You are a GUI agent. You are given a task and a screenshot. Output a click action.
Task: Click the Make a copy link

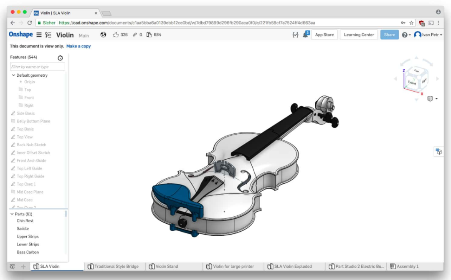[79, 46]
